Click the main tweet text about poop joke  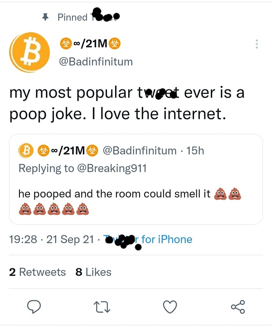pos(127,103)
